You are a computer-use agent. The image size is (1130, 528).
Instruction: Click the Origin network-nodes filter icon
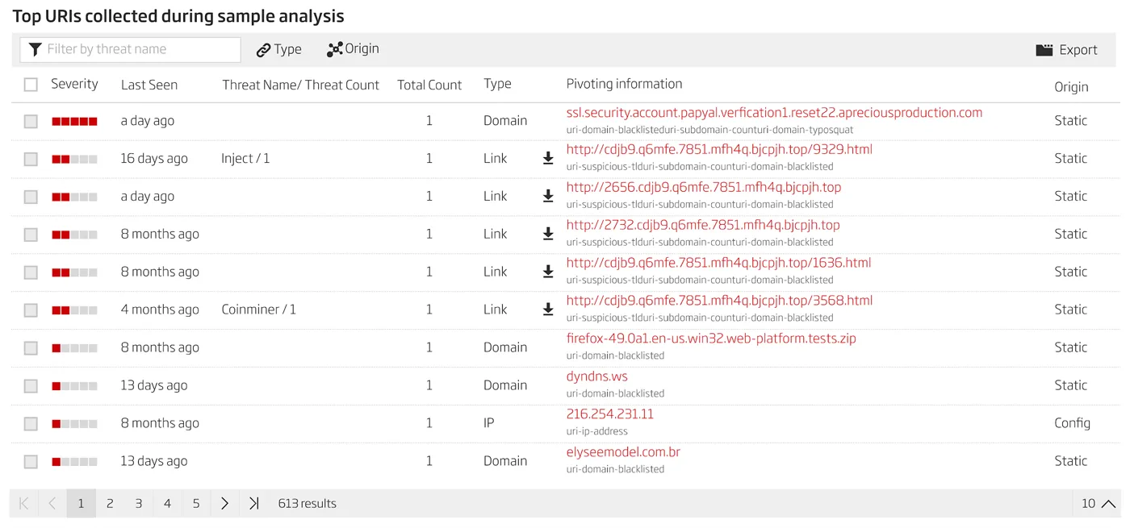click(334, 50)
